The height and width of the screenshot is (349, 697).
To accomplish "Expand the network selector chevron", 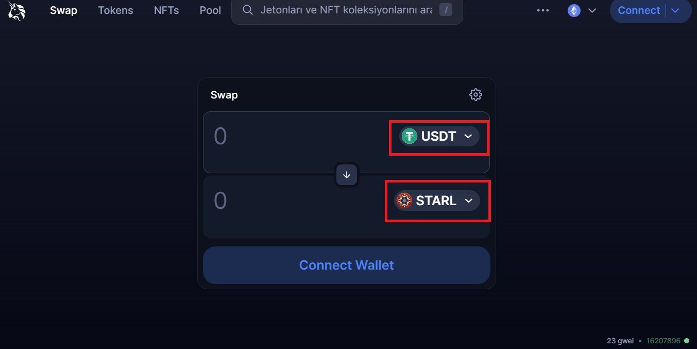I will [592, 10].
